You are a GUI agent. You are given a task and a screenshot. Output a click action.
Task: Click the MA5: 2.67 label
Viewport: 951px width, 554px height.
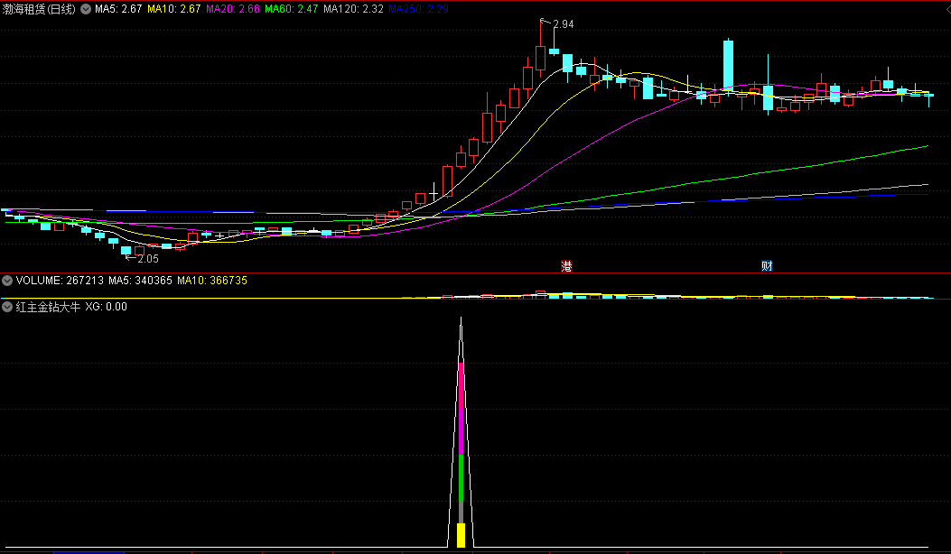pyautogui.click(x=118, y=9)
